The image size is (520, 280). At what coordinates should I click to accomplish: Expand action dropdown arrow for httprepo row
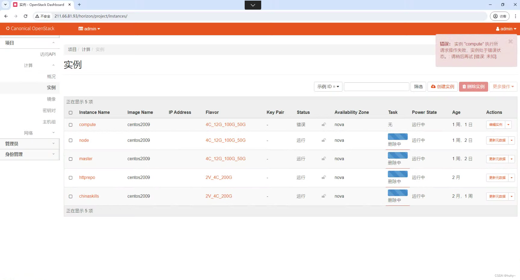[x=512, y=178]
